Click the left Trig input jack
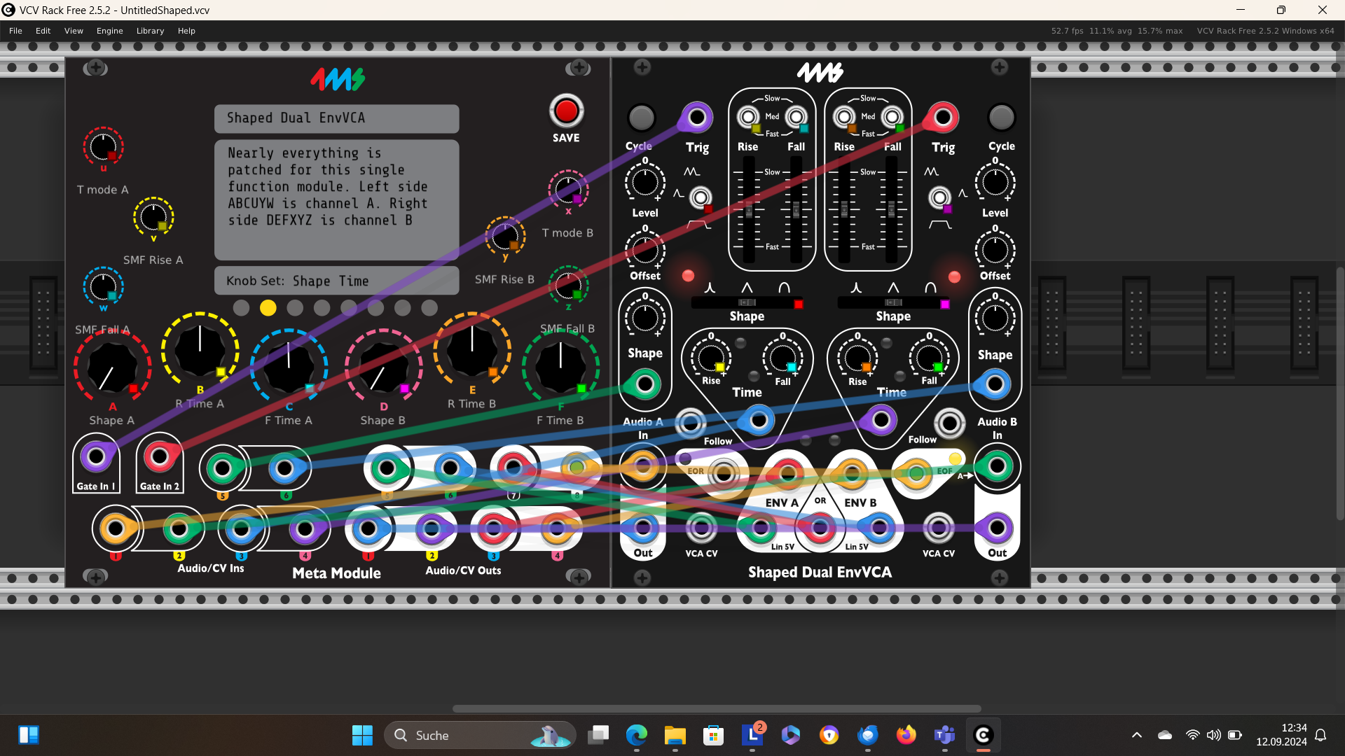 (x=696, y=118)
